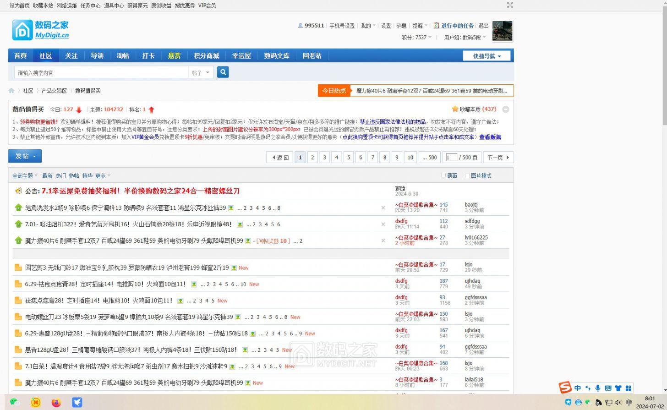Go to page 2 of thread list
Viewport: 667px width, 410px height.
pos(312,157)
